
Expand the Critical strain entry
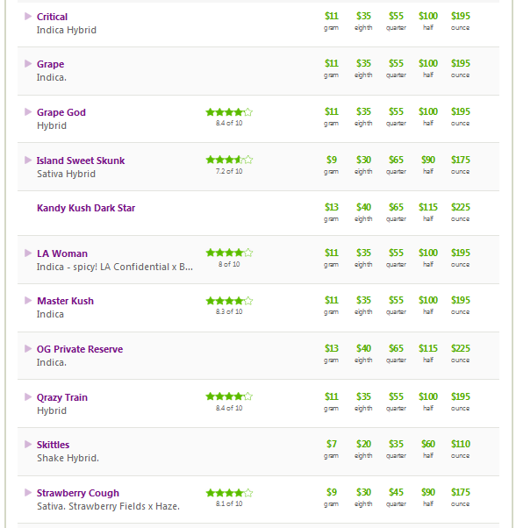pos(28,16)
